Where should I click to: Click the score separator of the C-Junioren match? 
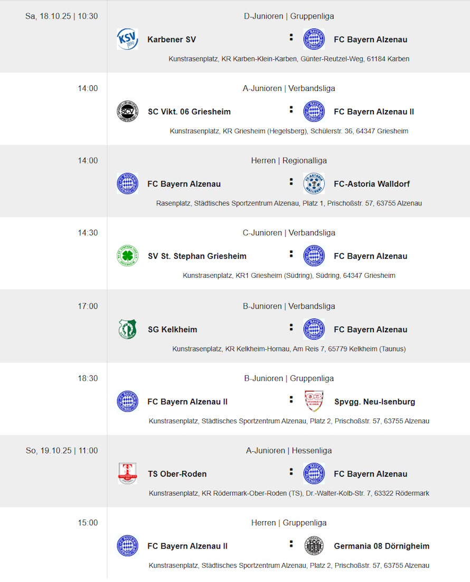[x=291, y=254]
